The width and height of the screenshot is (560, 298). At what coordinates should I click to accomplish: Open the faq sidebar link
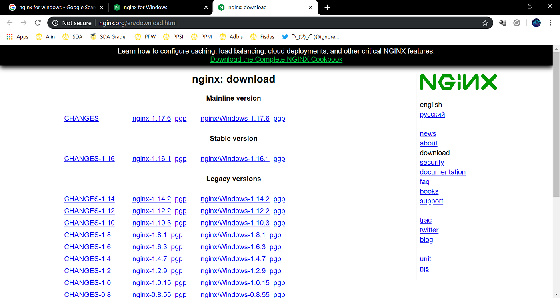424,182
